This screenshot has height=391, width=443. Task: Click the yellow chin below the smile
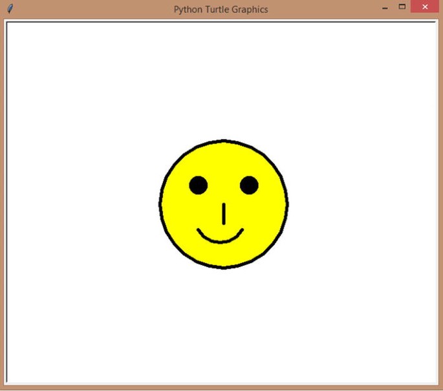coord(222,255)
